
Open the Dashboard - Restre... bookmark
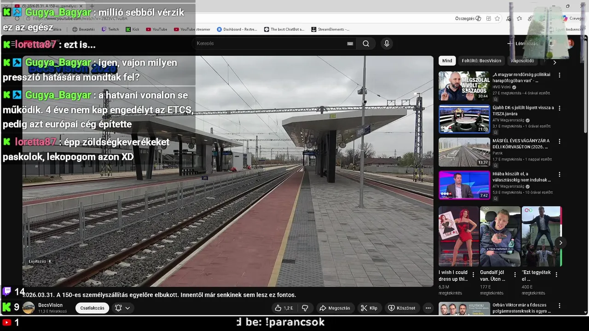(237, 29)
